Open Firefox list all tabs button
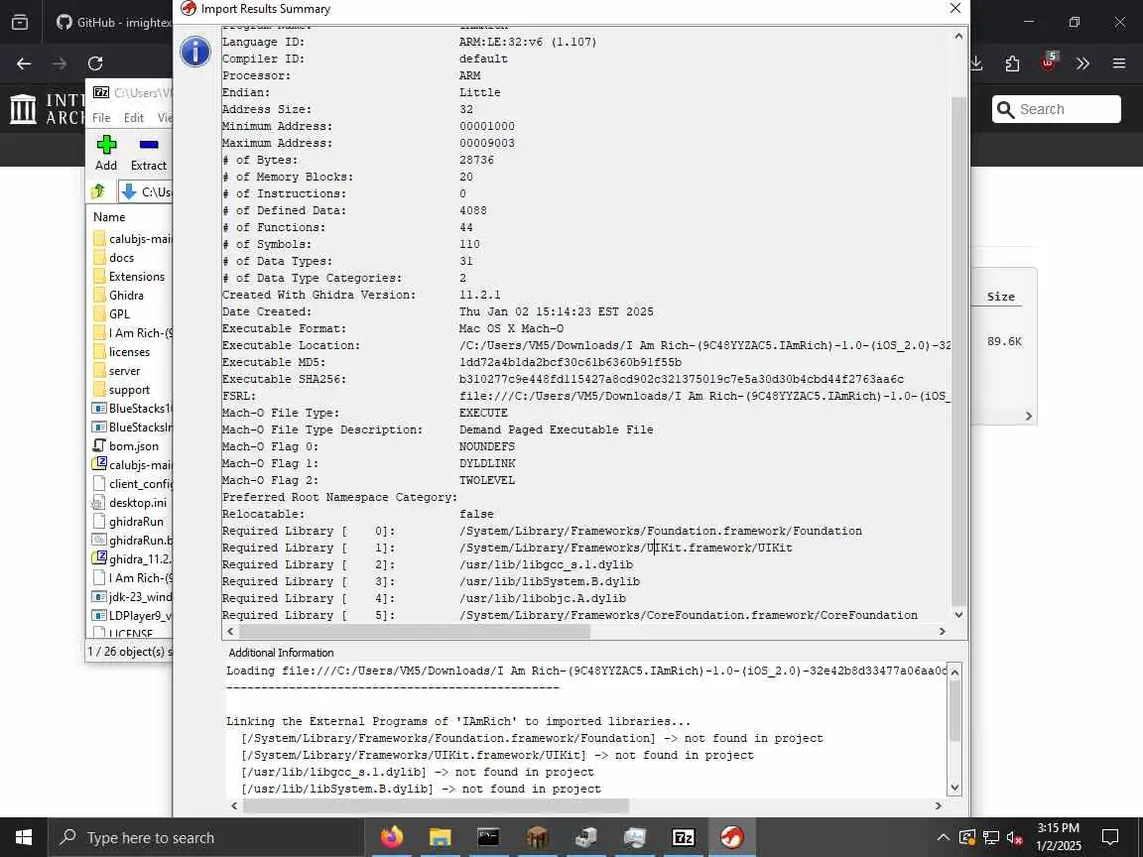This screenshot has width=1143, height=857. click(20, 23)
